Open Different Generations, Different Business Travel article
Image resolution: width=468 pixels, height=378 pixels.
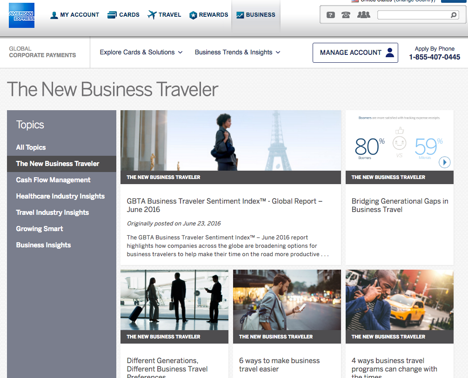[167, 369]
